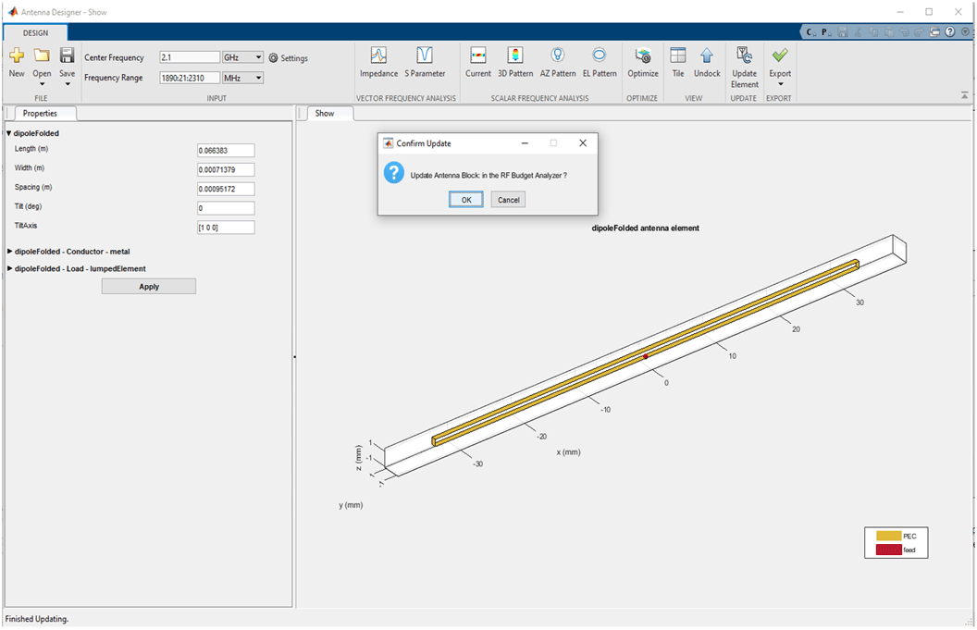Open the Impedance plot
Screen dimensions: 977x630
click(x=378, y=62)
